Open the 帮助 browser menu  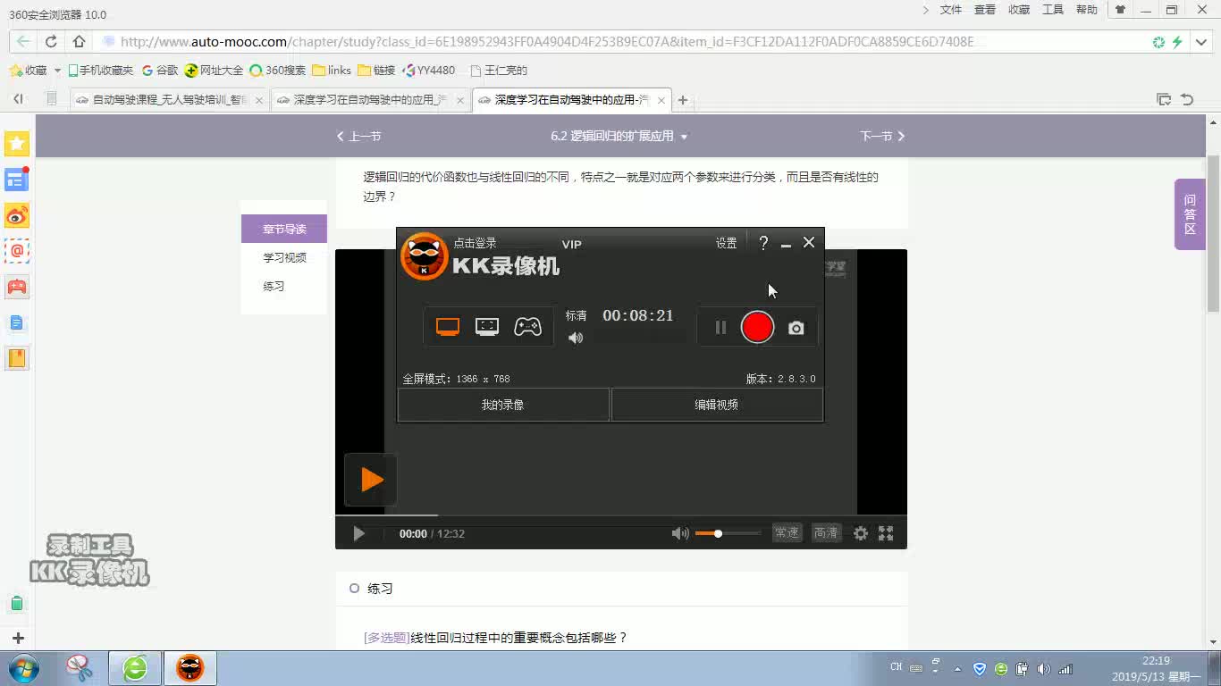1087,10
